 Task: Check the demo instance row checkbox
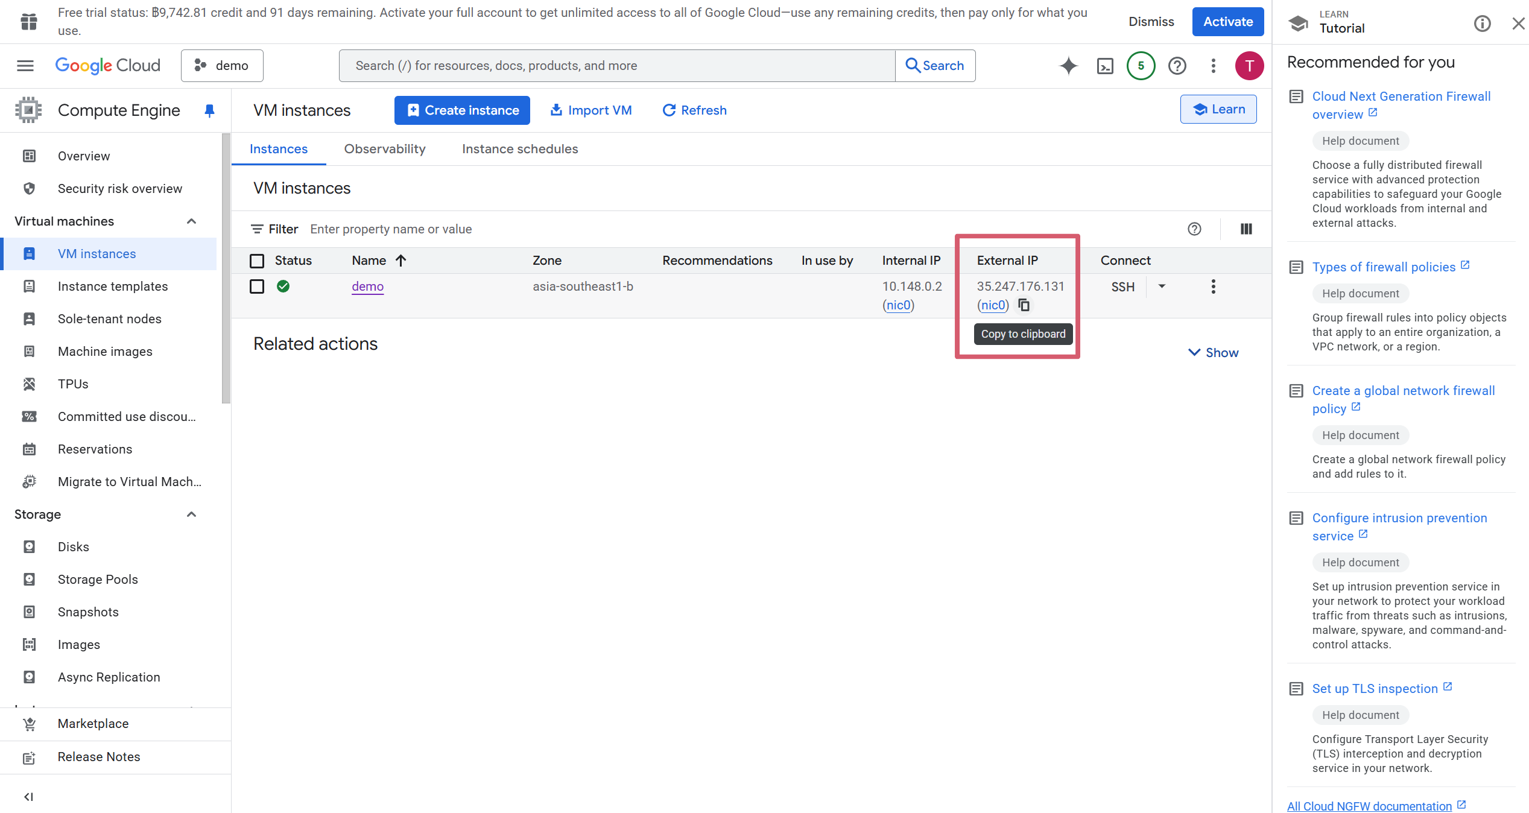257,286
